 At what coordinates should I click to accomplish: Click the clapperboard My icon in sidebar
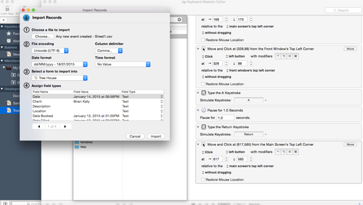[9, 68]
